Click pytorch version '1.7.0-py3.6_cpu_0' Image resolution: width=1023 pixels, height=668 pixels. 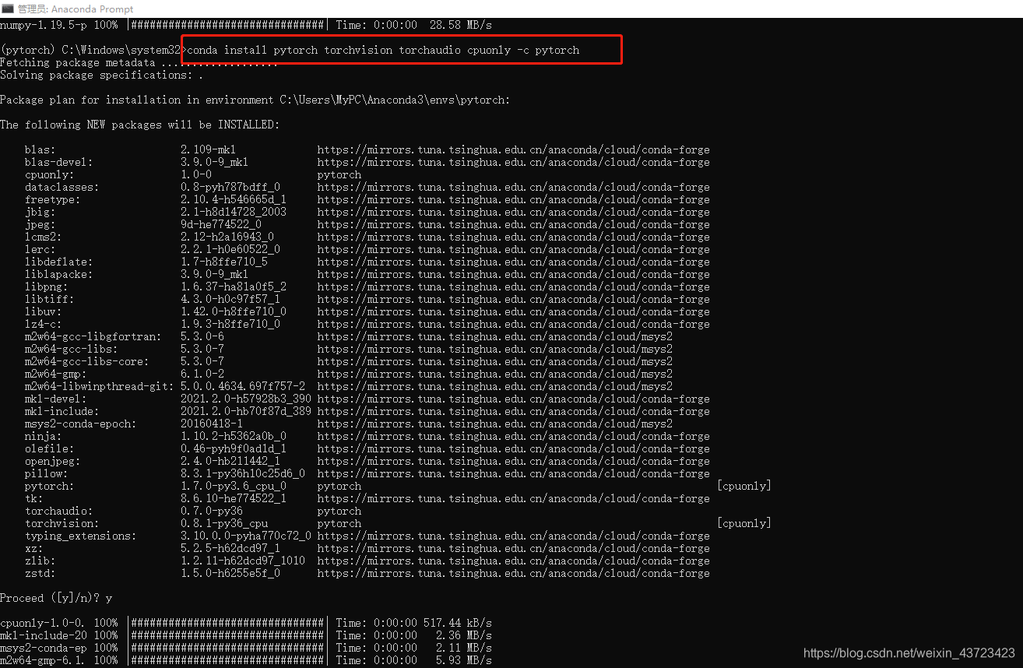click(234, 486)
